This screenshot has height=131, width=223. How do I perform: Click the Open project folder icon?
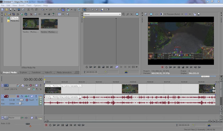coord(7,10)
